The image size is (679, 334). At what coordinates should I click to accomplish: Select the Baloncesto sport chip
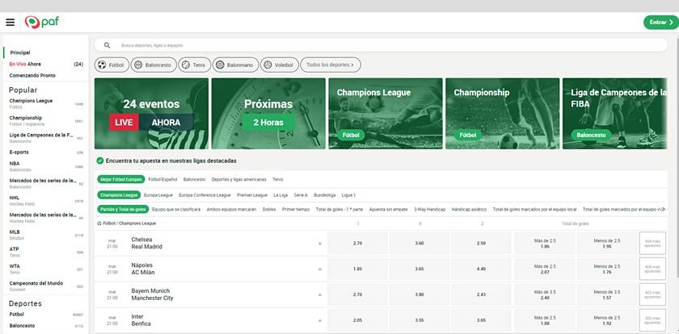pyautogui.click(x=154, y=65)
